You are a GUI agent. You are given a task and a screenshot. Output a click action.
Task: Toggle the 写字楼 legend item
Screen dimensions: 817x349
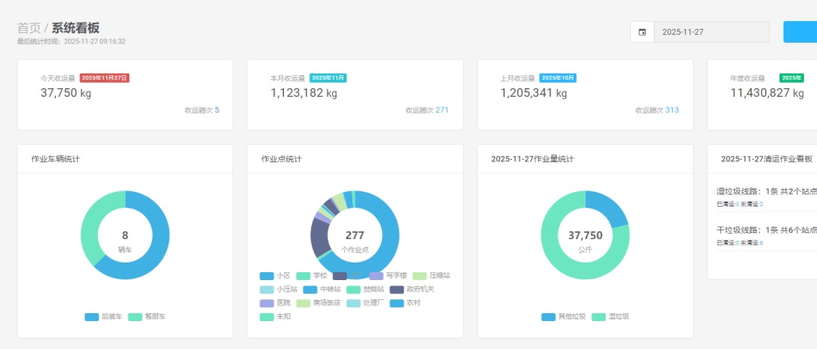(388, 275)
